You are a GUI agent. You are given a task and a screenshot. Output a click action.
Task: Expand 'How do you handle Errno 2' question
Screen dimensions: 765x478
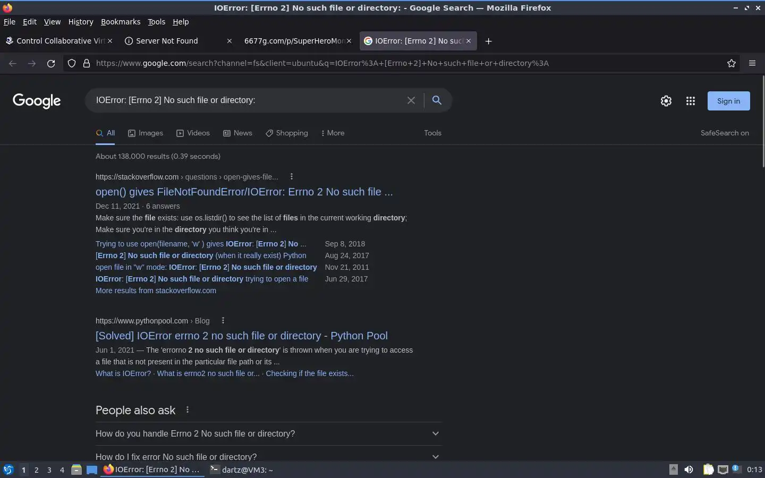269,433
